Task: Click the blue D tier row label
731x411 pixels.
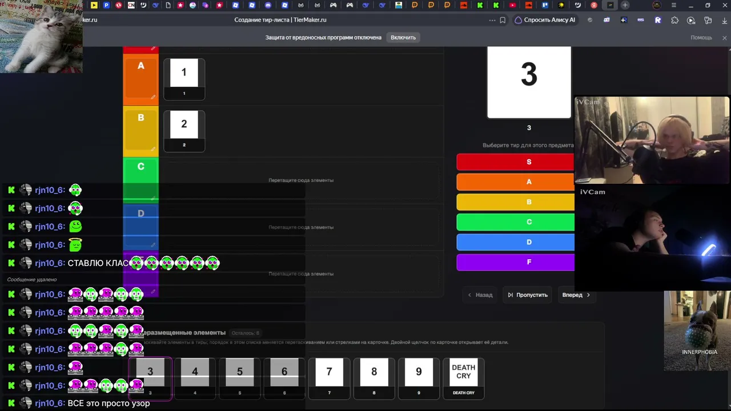Action: (140, 227)
